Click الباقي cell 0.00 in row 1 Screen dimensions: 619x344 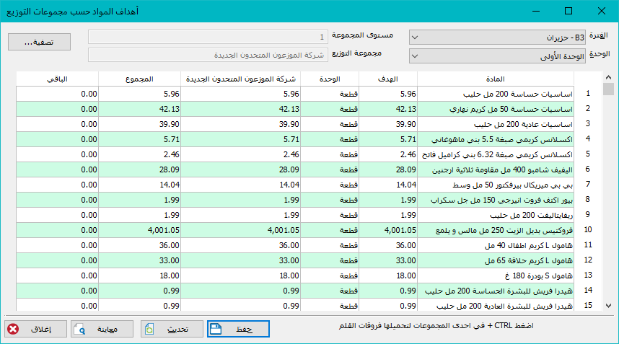(x=57, y=94)
